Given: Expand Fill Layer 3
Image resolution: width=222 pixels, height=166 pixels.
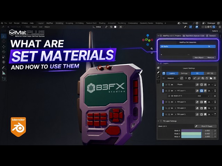Looking at the screenshot, I should click(176, 102).
